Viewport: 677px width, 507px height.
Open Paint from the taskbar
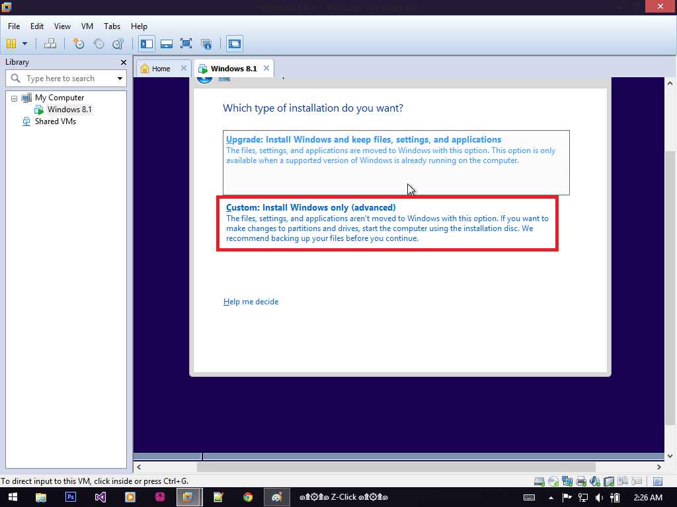[x=276, y=497]
